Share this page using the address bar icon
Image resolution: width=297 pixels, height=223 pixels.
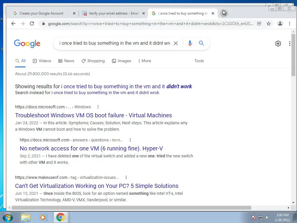pyautogui.click(x=259, y=24)
